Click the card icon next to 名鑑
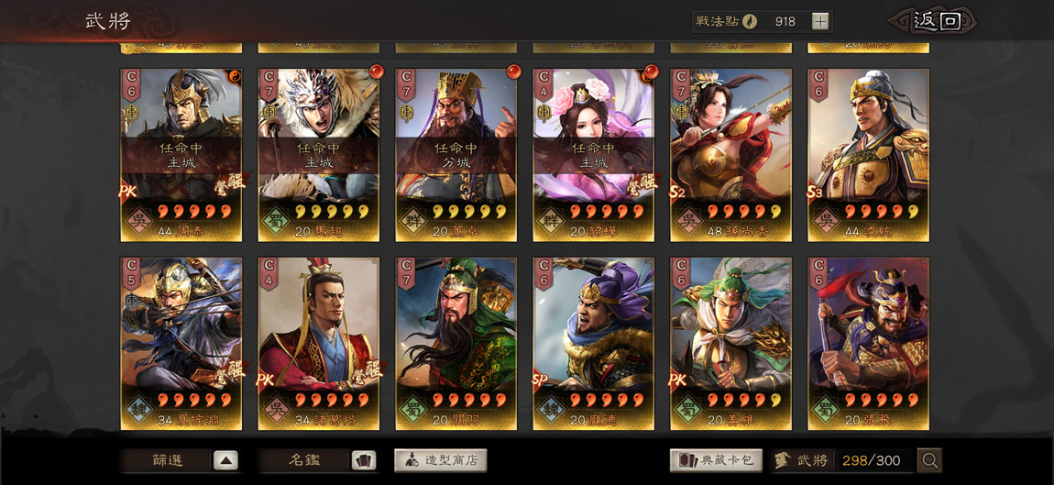 pyautogui.click(x=364, y=461)
